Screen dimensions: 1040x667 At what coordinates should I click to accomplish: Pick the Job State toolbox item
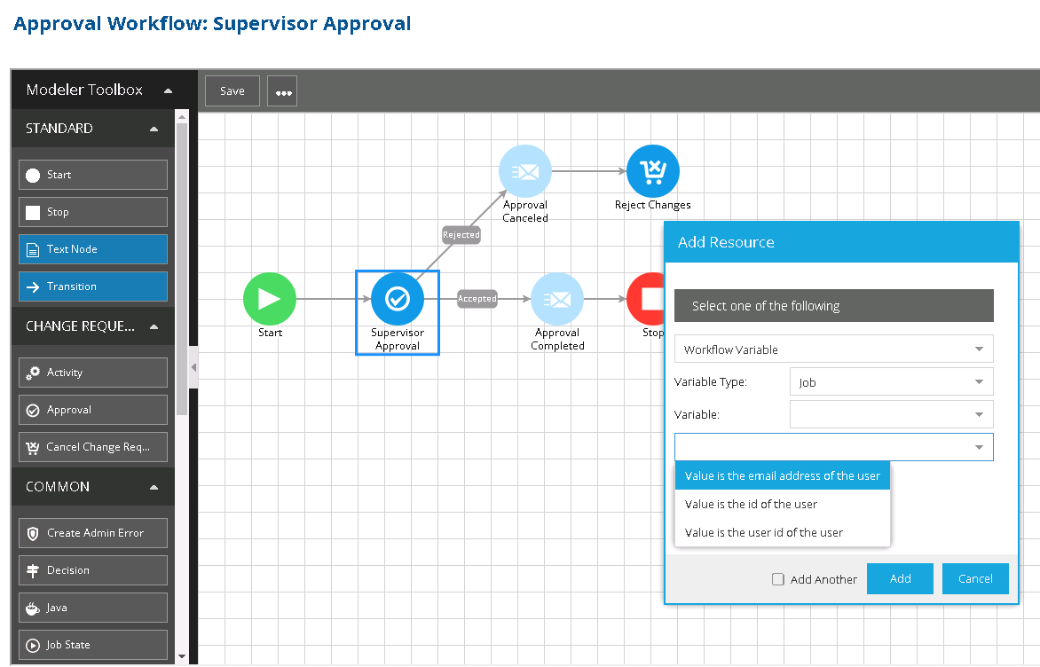[93, 645]
